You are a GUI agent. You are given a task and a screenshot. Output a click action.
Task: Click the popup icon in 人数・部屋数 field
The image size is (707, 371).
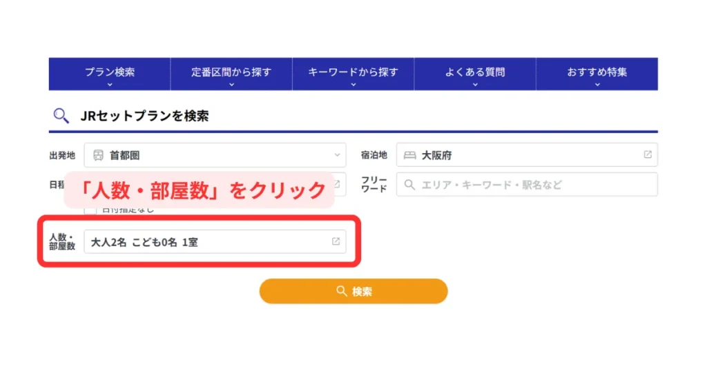pos(336,241)
